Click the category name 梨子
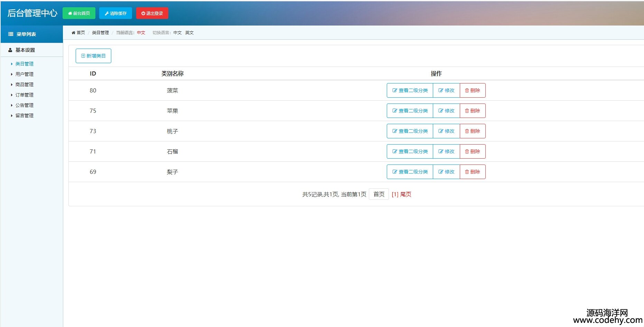Screen dimensions: 644x327 [172, 172]
